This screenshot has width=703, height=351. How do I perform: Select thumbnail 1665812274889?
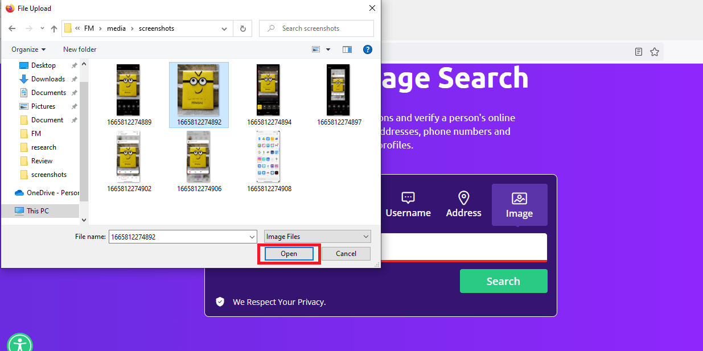(x=129, y=94)
